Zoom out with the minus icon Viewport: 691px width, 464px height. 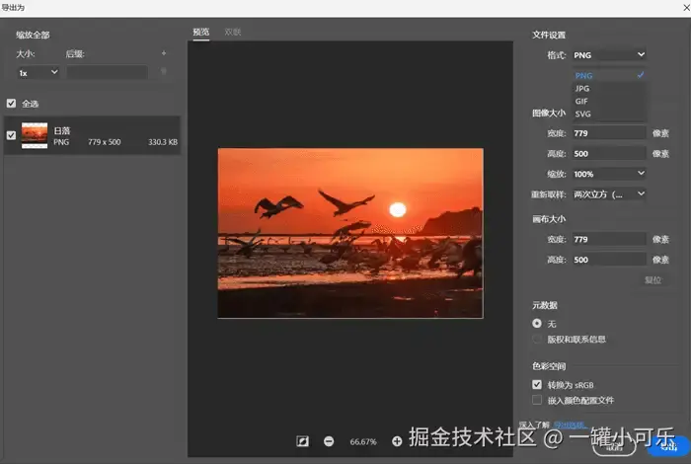pyautogui.click(x=329, y=441)
